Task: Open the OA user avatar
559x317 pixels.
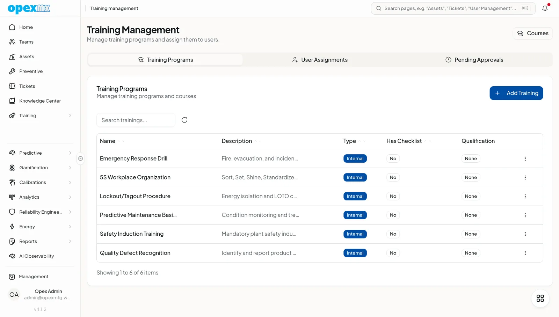Action: point(14,295)
